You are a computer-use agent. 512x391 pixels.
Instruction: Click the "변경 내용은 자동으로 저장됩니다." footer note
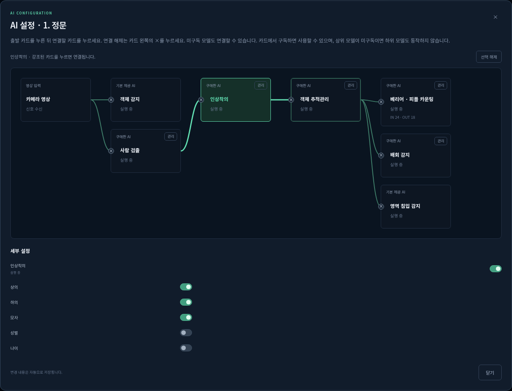coord(36,372)
